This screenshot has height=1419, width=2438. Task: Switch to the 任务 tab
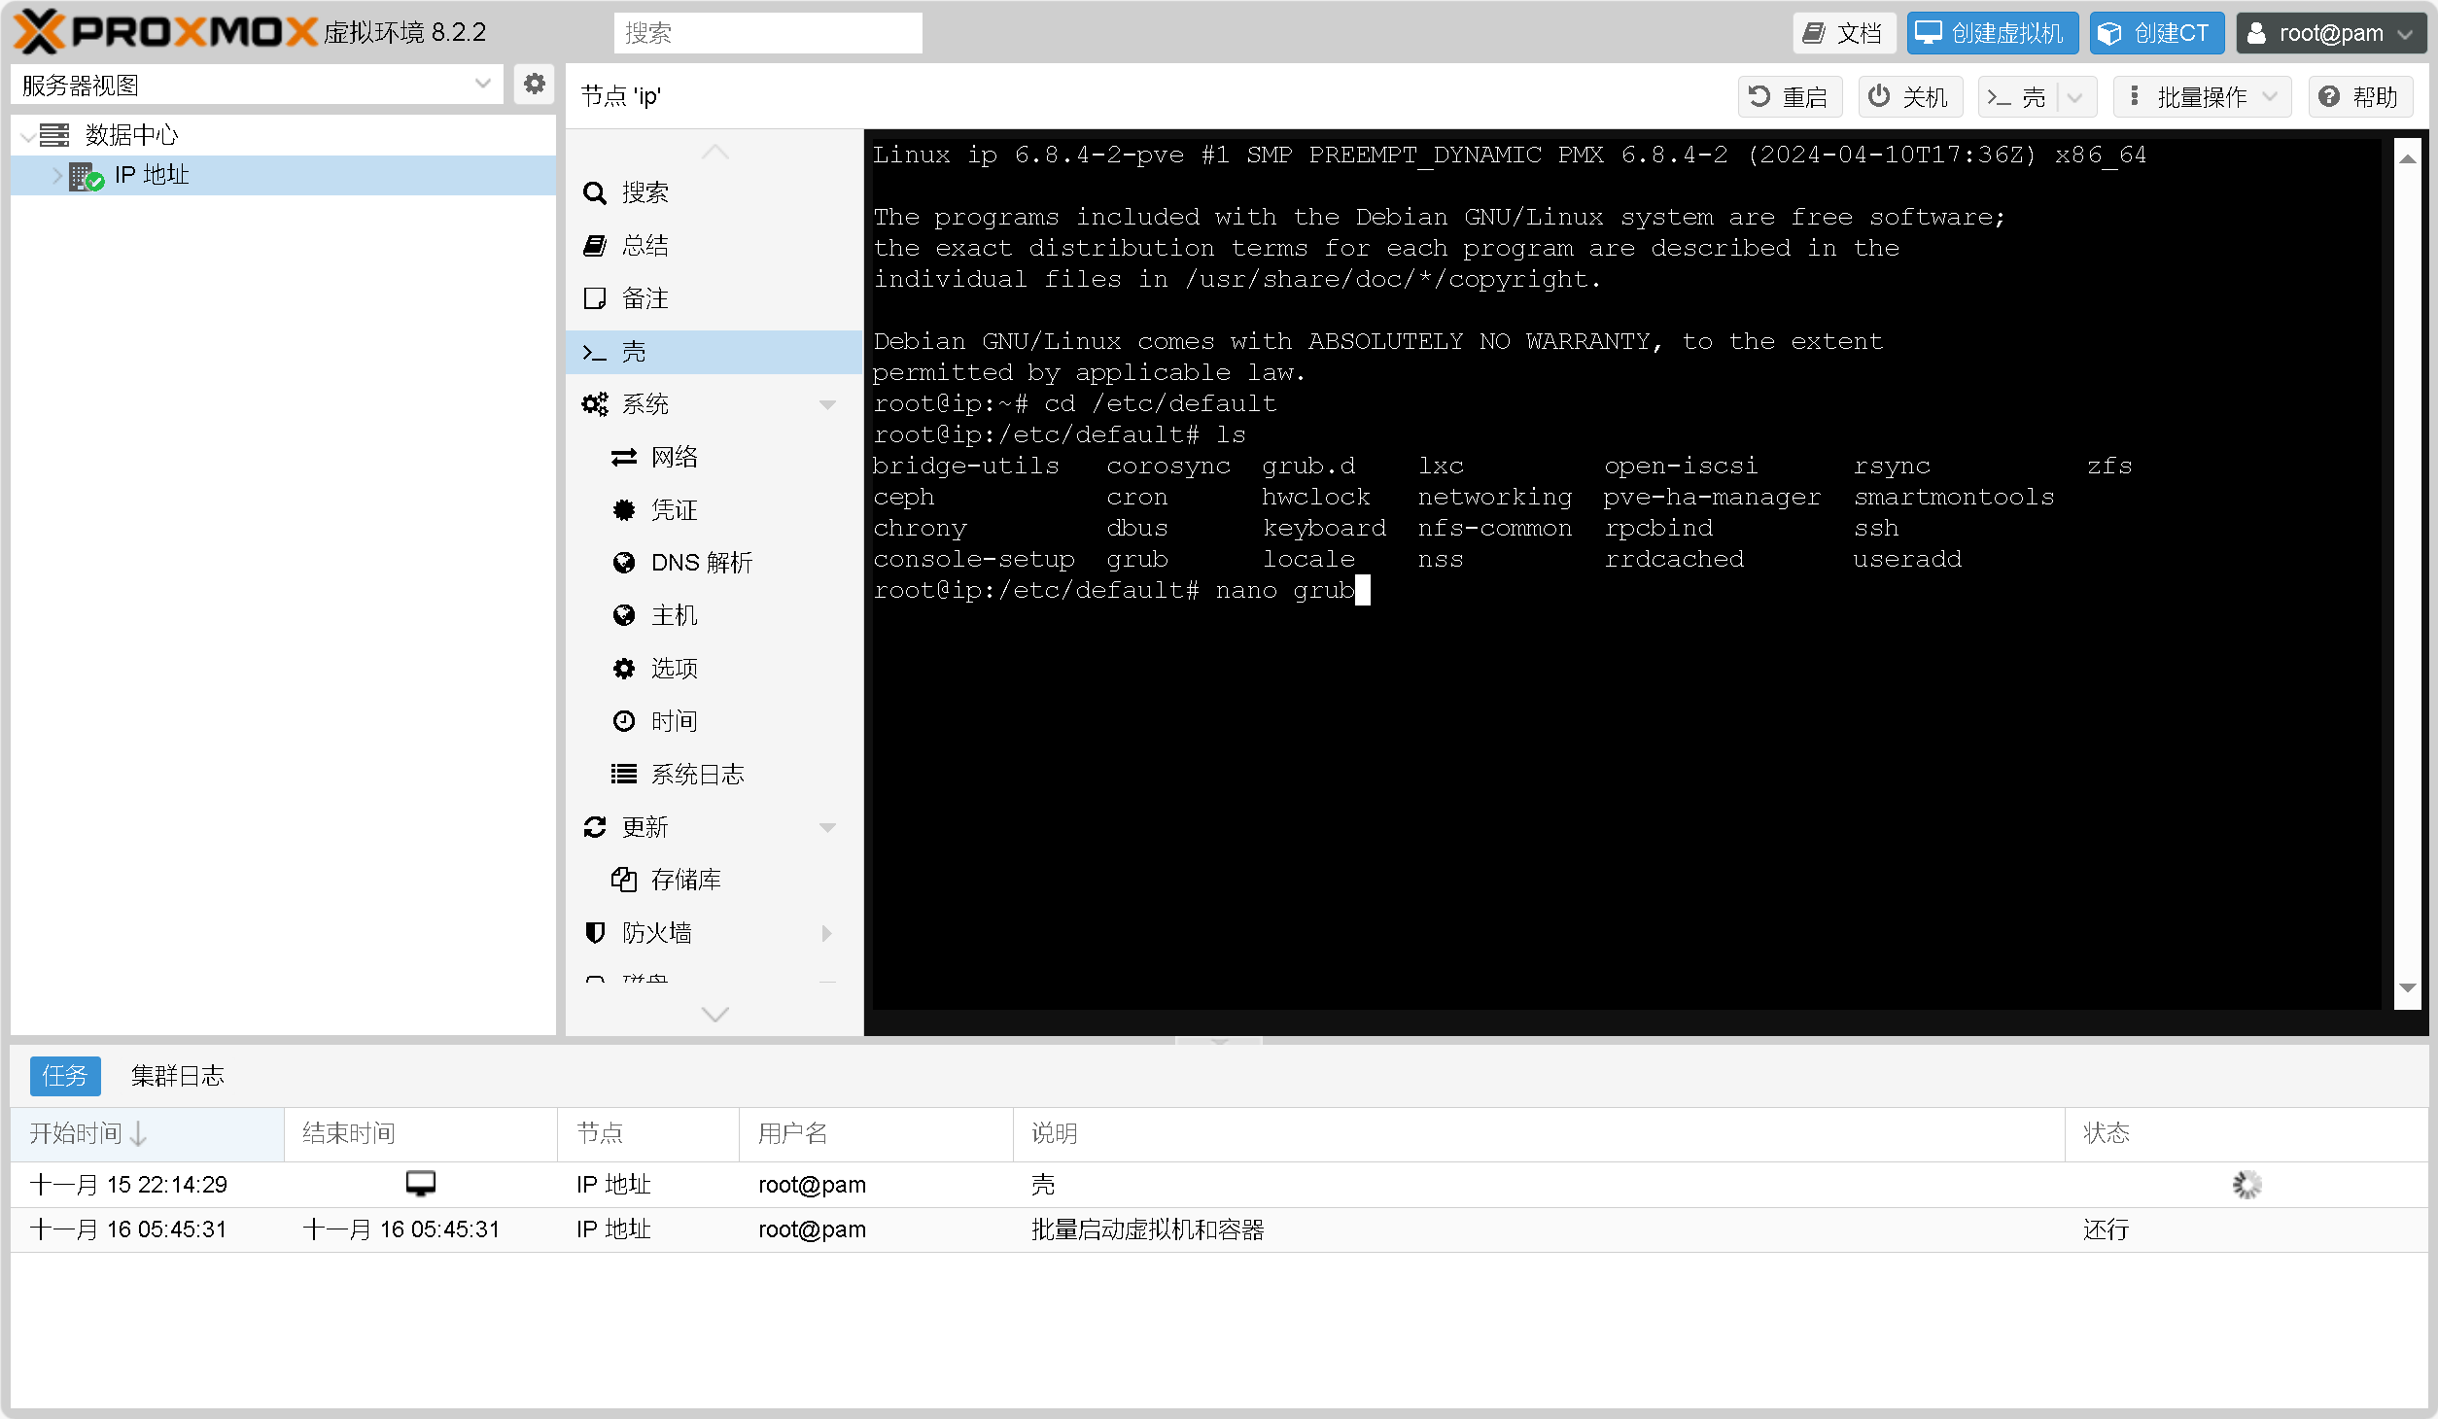pos(65,1076)
